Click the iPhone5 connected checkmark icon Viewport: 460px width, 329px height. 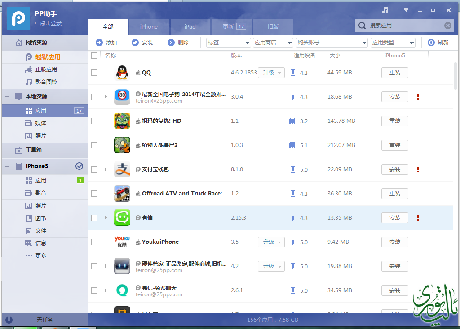(x=79, y=166)
